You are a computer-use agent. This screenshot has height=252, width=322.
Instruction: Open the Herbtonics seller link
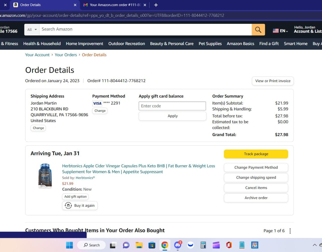click(85, 178)
